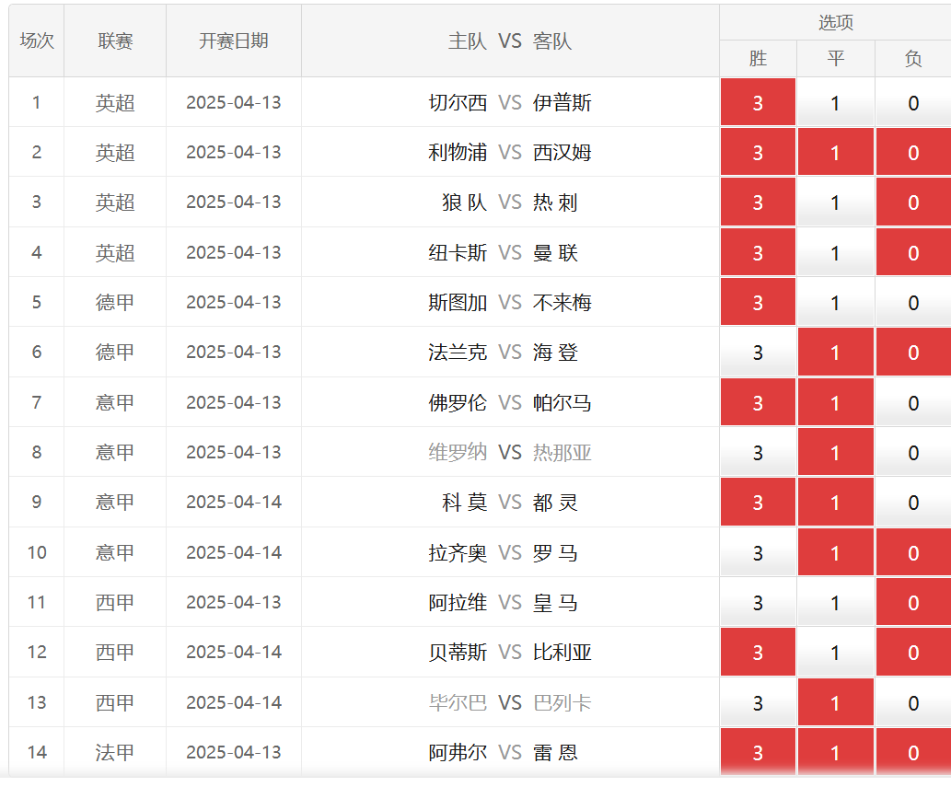Deselect draw option 1 for 法兰克 vs 海登
Image resolution: width=951 pixels, height=787 pixels.
[835, 353]
